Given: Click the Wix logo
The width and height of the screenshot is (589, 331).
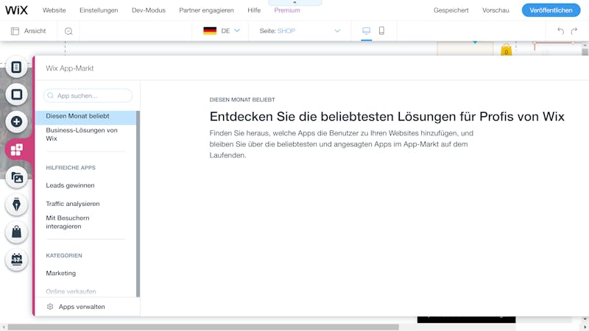Looking at the screenshot, I should click(16, 10).
